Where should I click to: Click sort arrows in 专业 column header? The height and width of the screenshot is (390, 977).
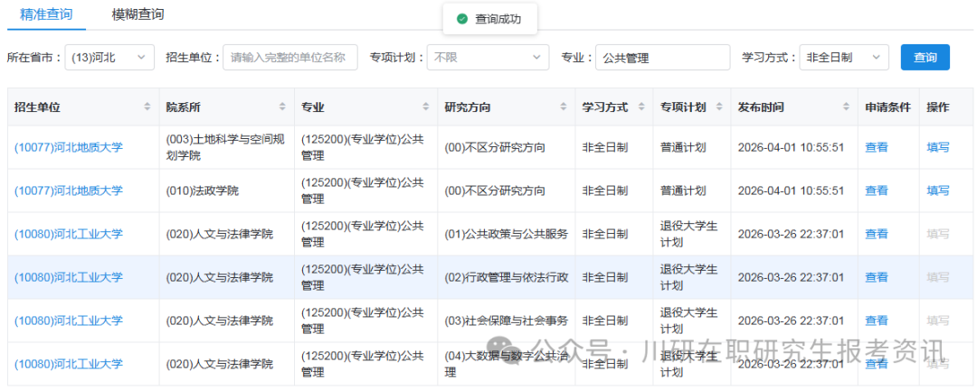pos(425,107)
